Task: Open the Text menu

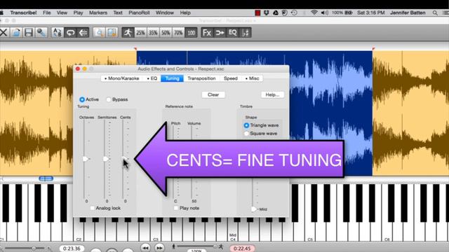Action: (118, 13)
